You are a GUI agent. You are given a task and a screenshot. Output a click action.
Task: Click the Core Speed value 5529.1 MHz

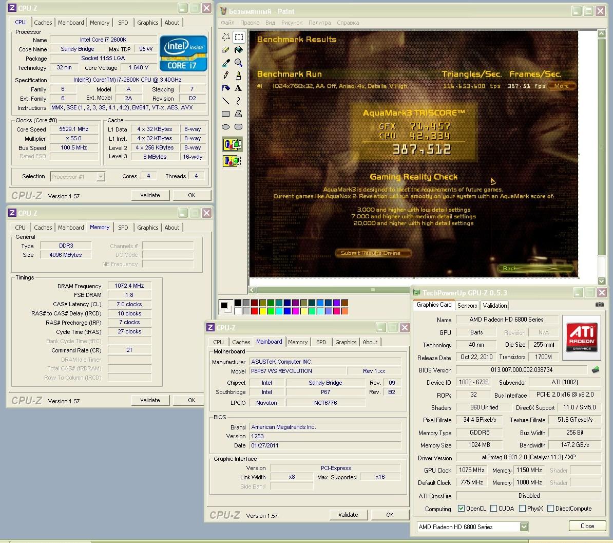pyautogui.click(x=74, y=129)
